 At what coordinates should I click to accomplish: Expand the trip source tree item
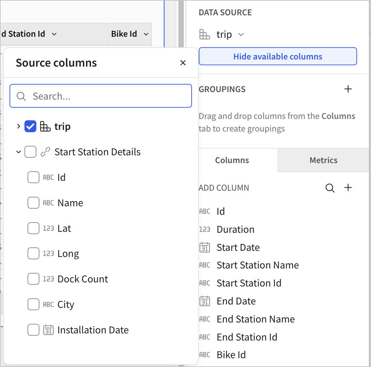18,126
